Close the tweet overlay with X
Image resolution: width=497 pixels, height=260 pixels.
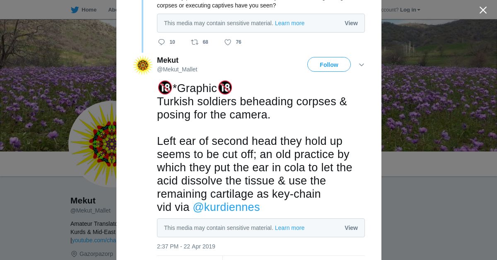[x=483, y=10]
